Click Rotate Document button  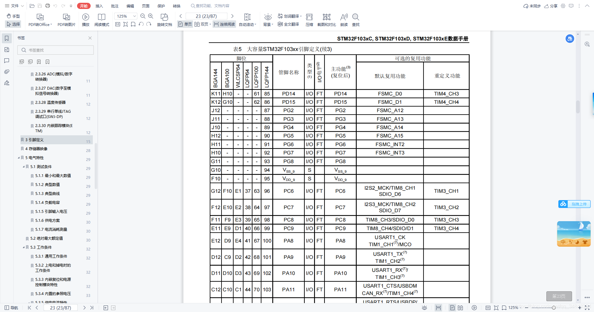point(165,20)
